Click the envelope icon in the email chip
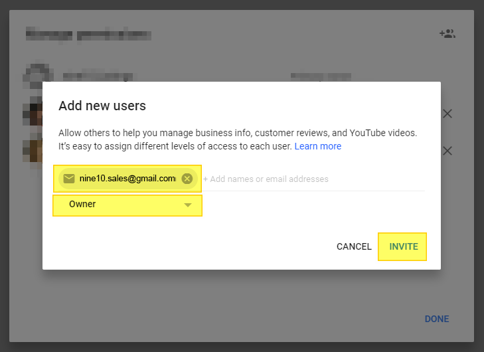 (69, 179)
